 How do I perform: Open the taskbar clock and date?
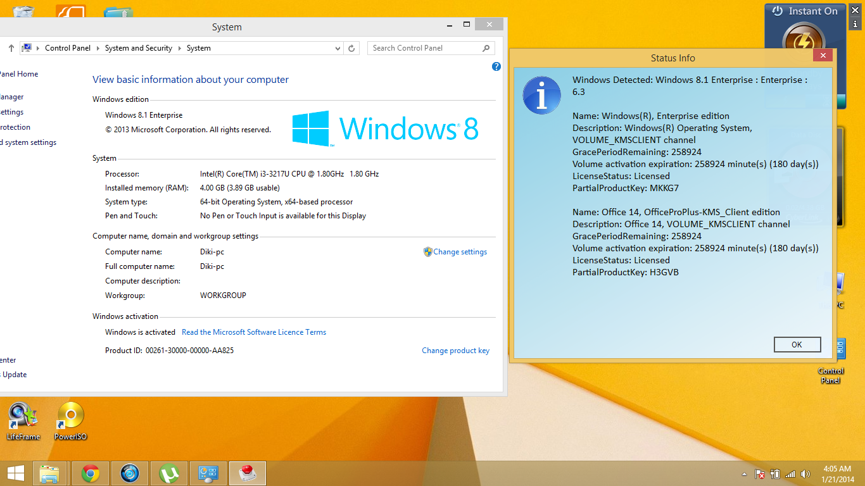pos(837,474)
